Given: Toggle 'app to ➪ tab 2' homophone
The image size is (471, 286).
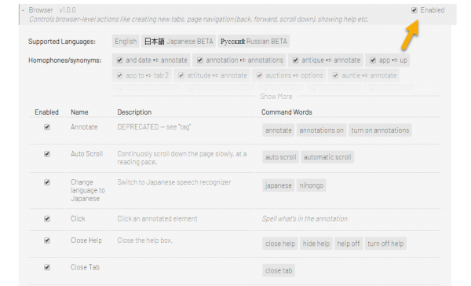Looking at the screenshot, I should (x=119, y=75).
